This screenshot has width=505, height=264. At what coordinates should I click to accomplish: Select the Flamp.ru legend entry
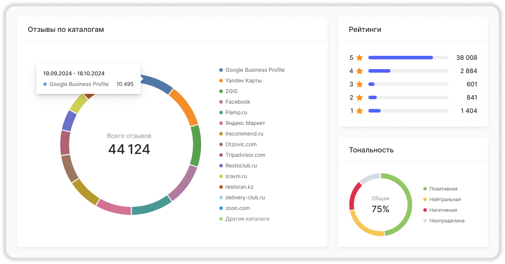pos(233,113)
